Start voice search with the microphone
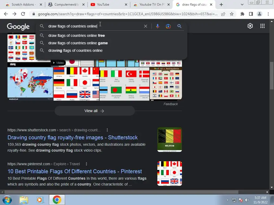Screen dimensions: 274x205 click(x=157, y=26)
